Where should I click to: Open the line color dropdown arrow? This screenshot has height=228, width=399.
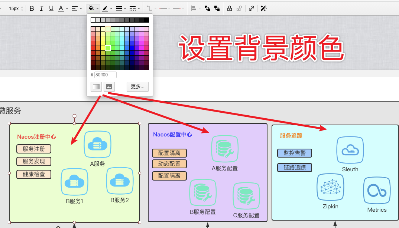[x=111, y=9]
